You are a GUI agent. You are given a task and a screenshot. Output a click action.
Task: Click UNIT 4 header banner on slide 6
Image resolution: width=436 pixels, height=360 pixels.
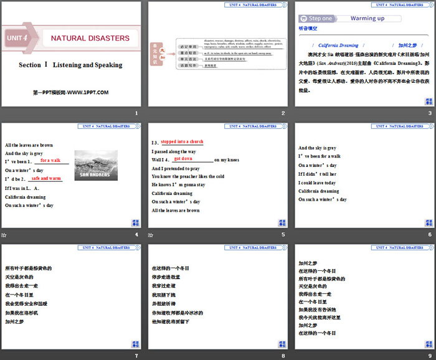[402, 126]
